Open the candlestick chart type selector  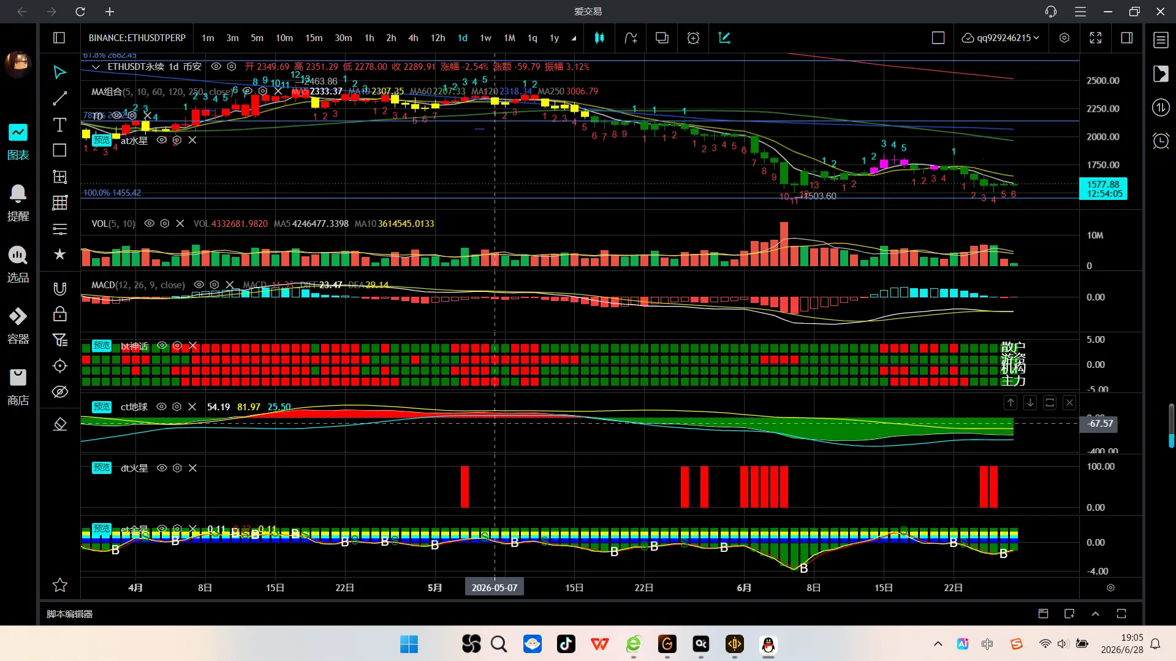599,38
